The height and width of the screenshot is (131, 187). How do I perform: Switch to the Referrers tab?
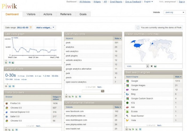pos(66,14)
